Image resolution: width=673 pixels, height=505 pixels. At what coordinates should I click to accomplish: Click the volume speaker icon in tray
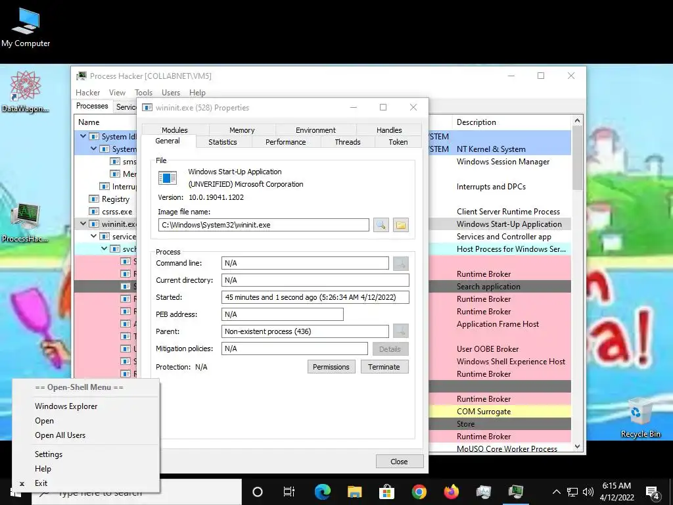point(588,492)
